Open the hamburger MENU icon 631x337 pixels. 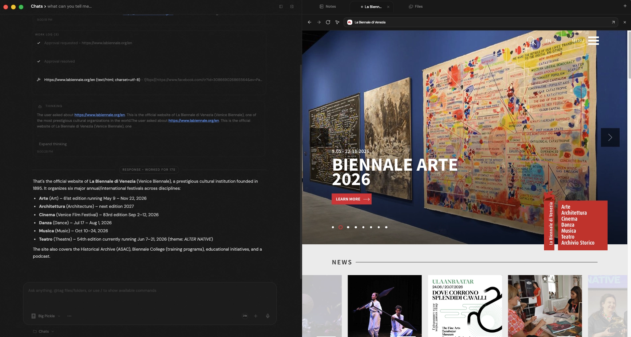pyautogui.click(x=594, y=40)
